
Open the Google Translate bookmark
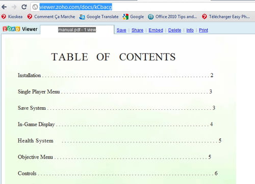click(99, 17)
